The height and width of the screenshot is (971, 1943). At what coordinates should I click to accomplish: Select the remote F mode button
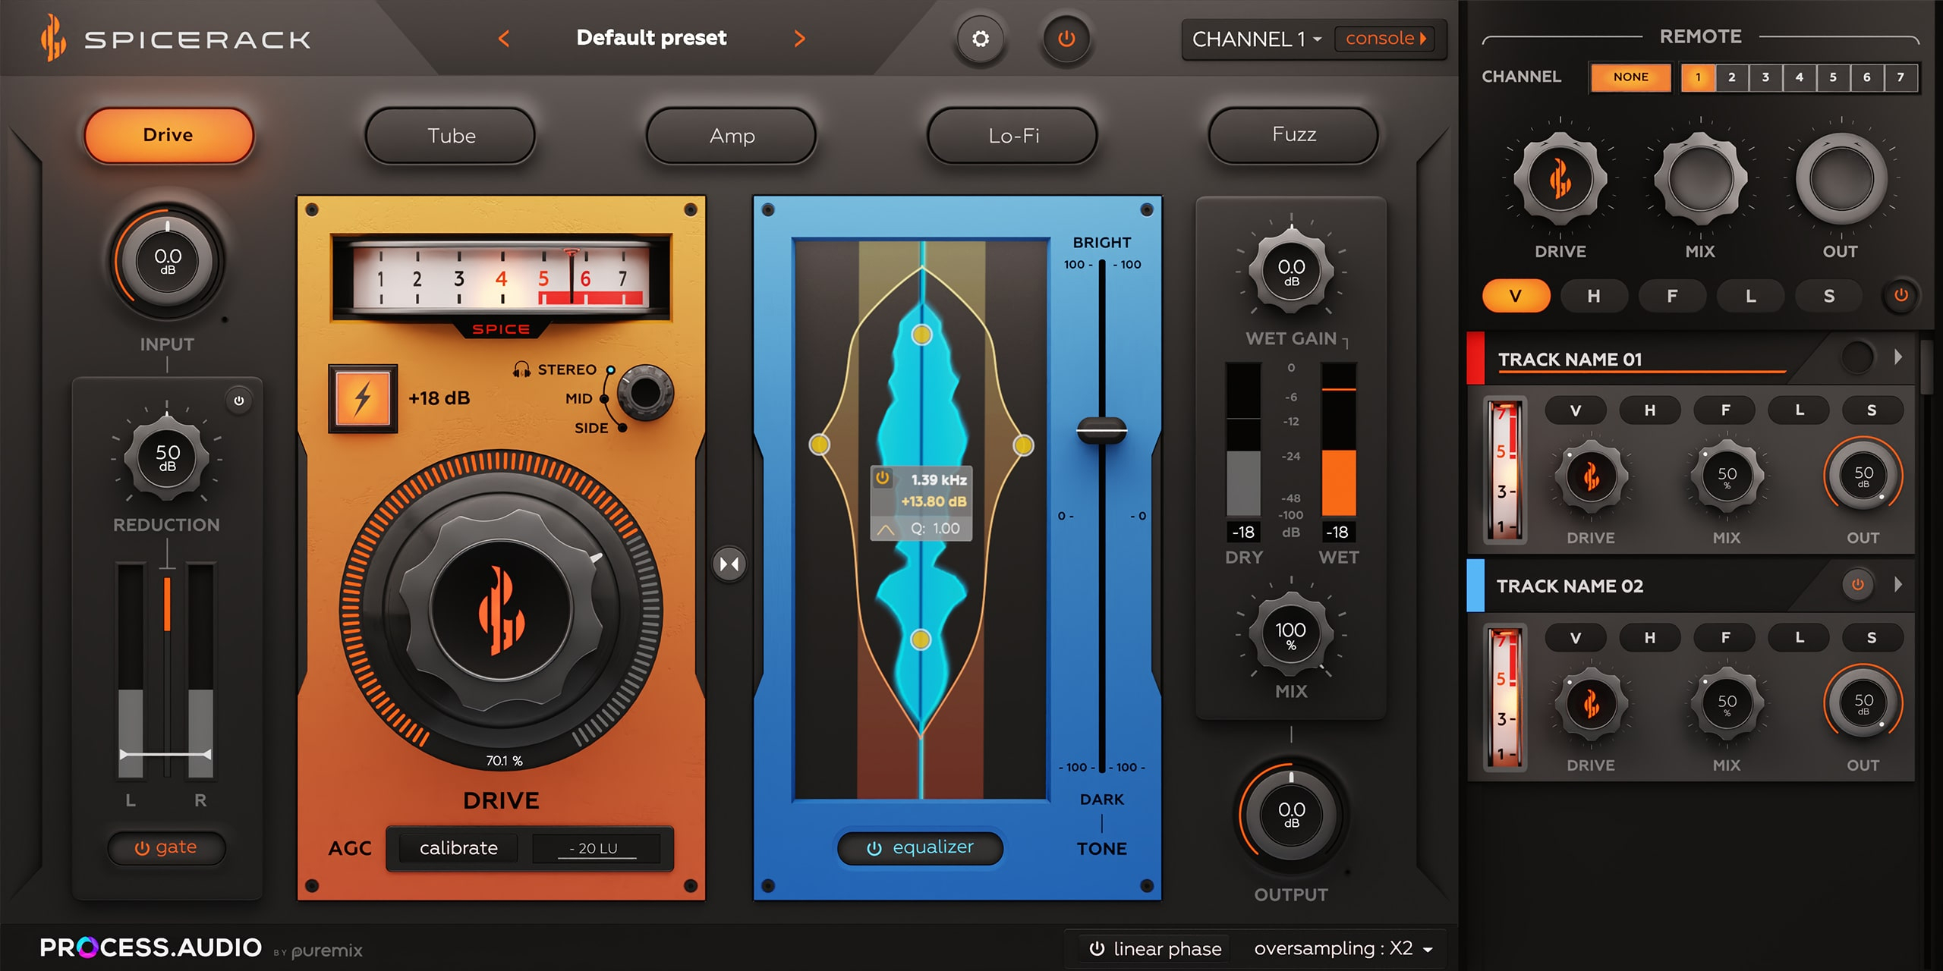pyautogui.click(x=1672, y=296)
